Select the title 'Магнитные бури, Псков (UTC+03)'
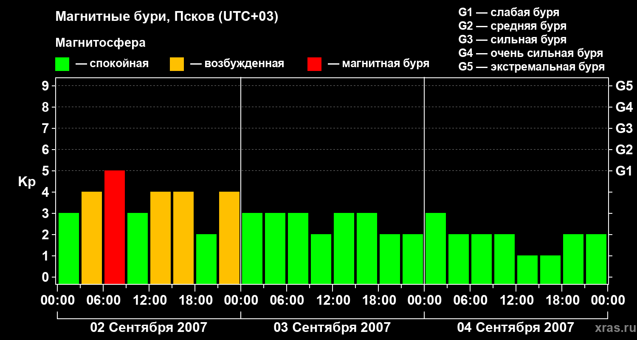 [x=167, y=17]
